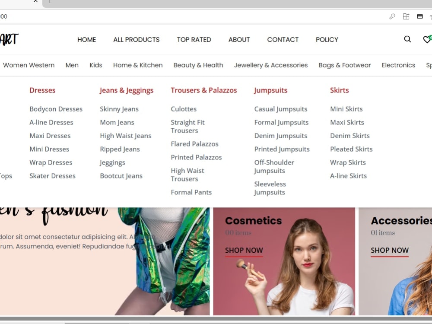Screen dimensions: 432x324
Task: Open the Cosmetics banner with woman holding brush
Action: tap(284, 261)
